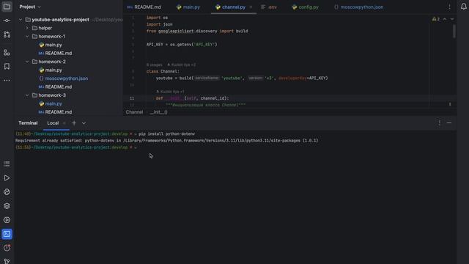This screenshot has height=264, width=469.
Task: Add a new terminal session tab
Action: (x=74, y=123)
